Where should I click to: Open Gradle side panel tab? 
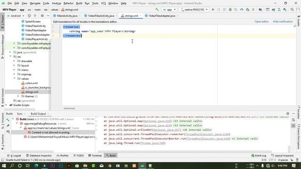tap(299, 21)
